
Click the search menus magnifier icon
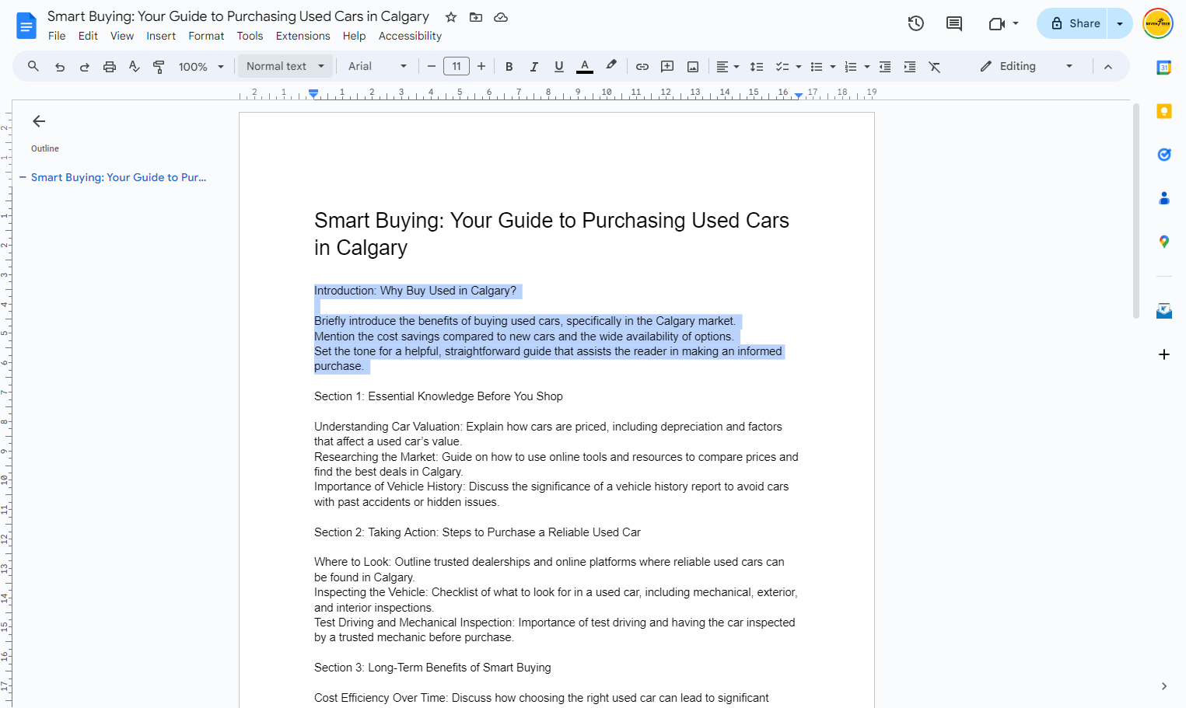(x=33, y=67)
